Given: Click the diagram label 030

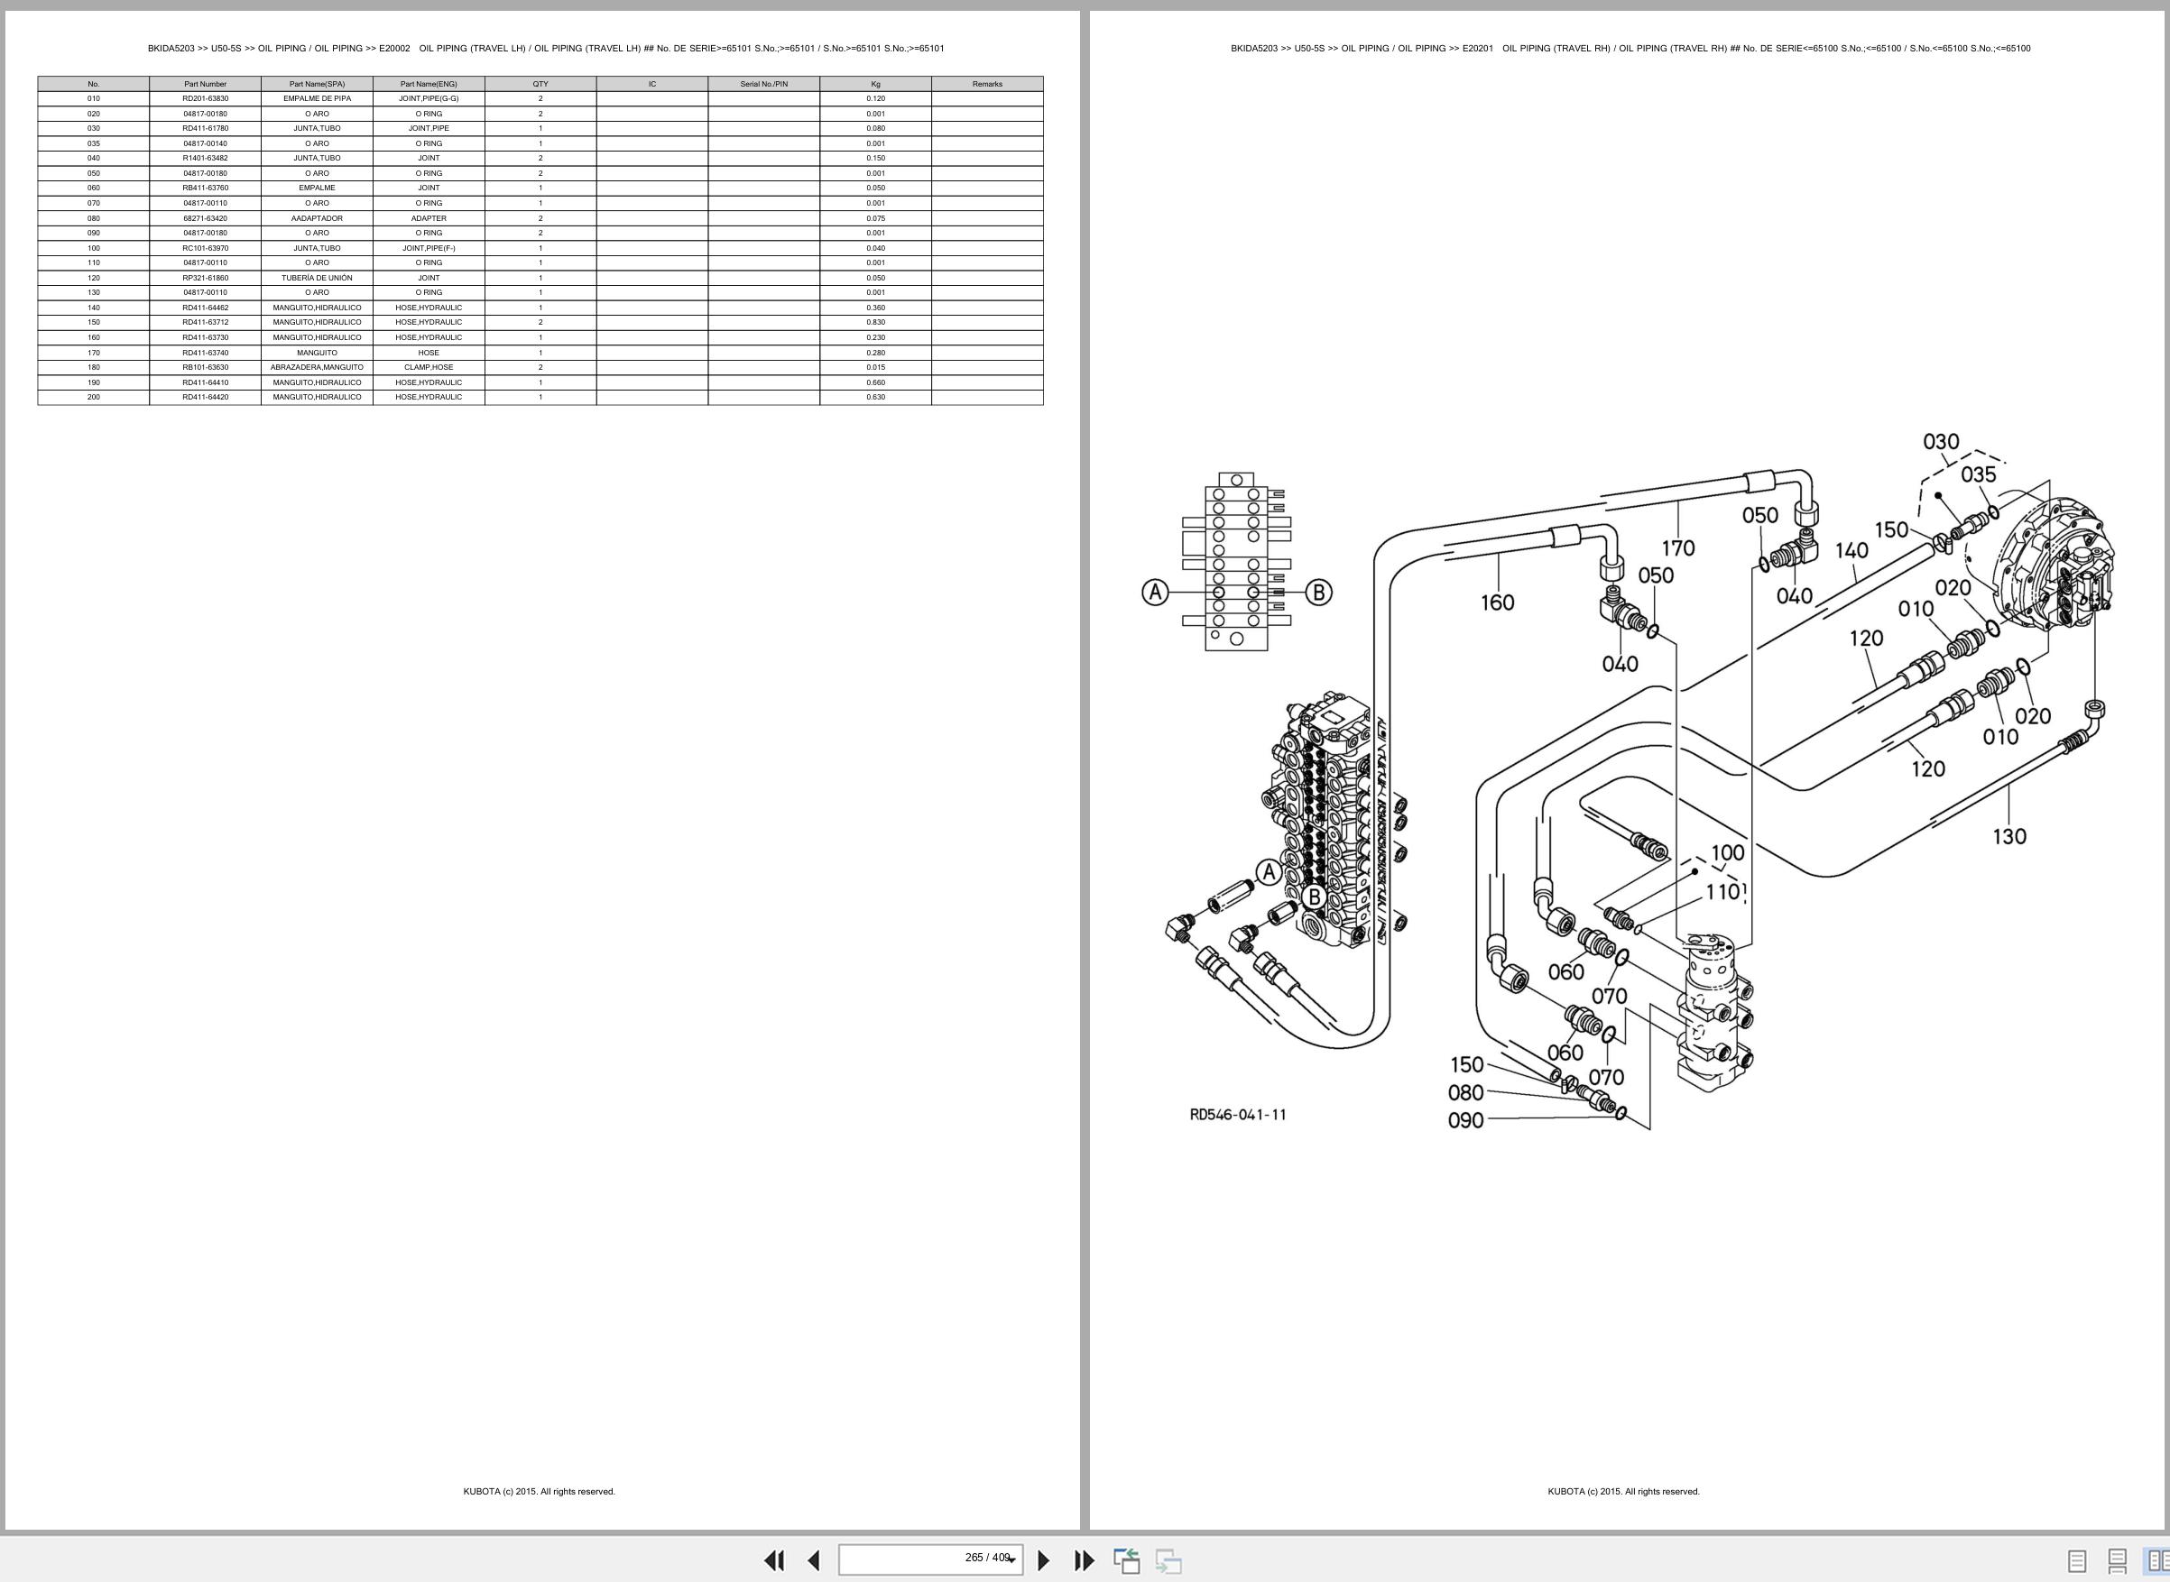Looking at the screenshot, I should [x=1941, y=441].
